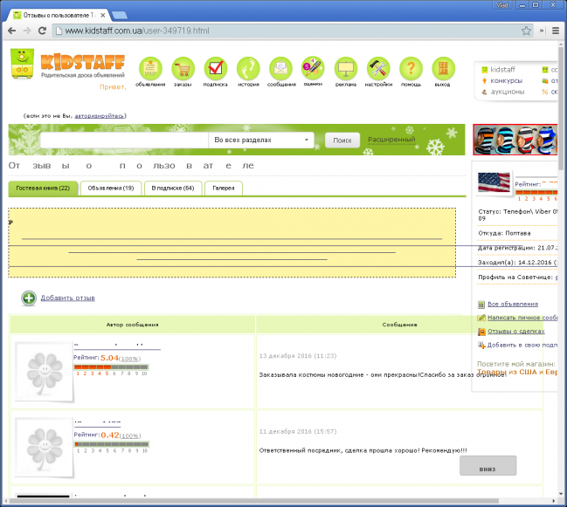Expand the 'Во всех разделах' dropdown
The height and width of the screenshot is (507, 567).
point(261,140)
